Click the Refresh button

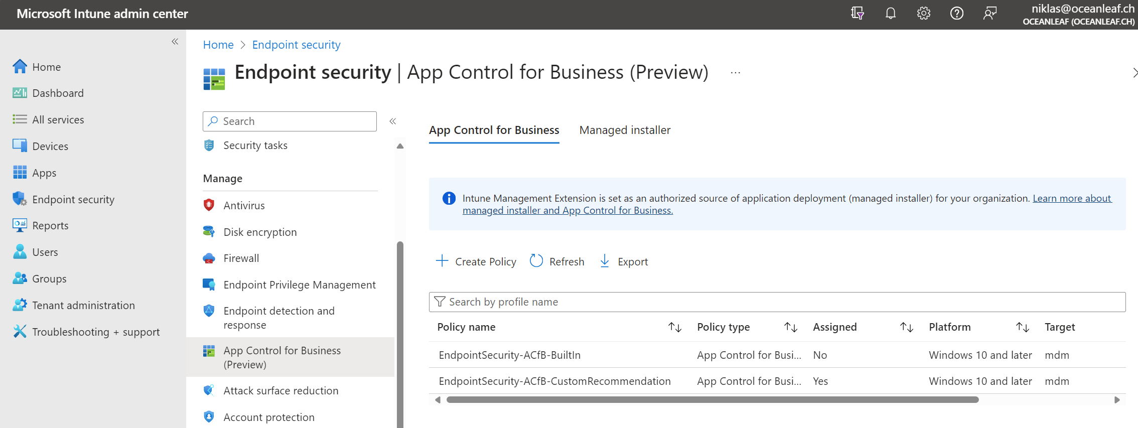point(557,261)
